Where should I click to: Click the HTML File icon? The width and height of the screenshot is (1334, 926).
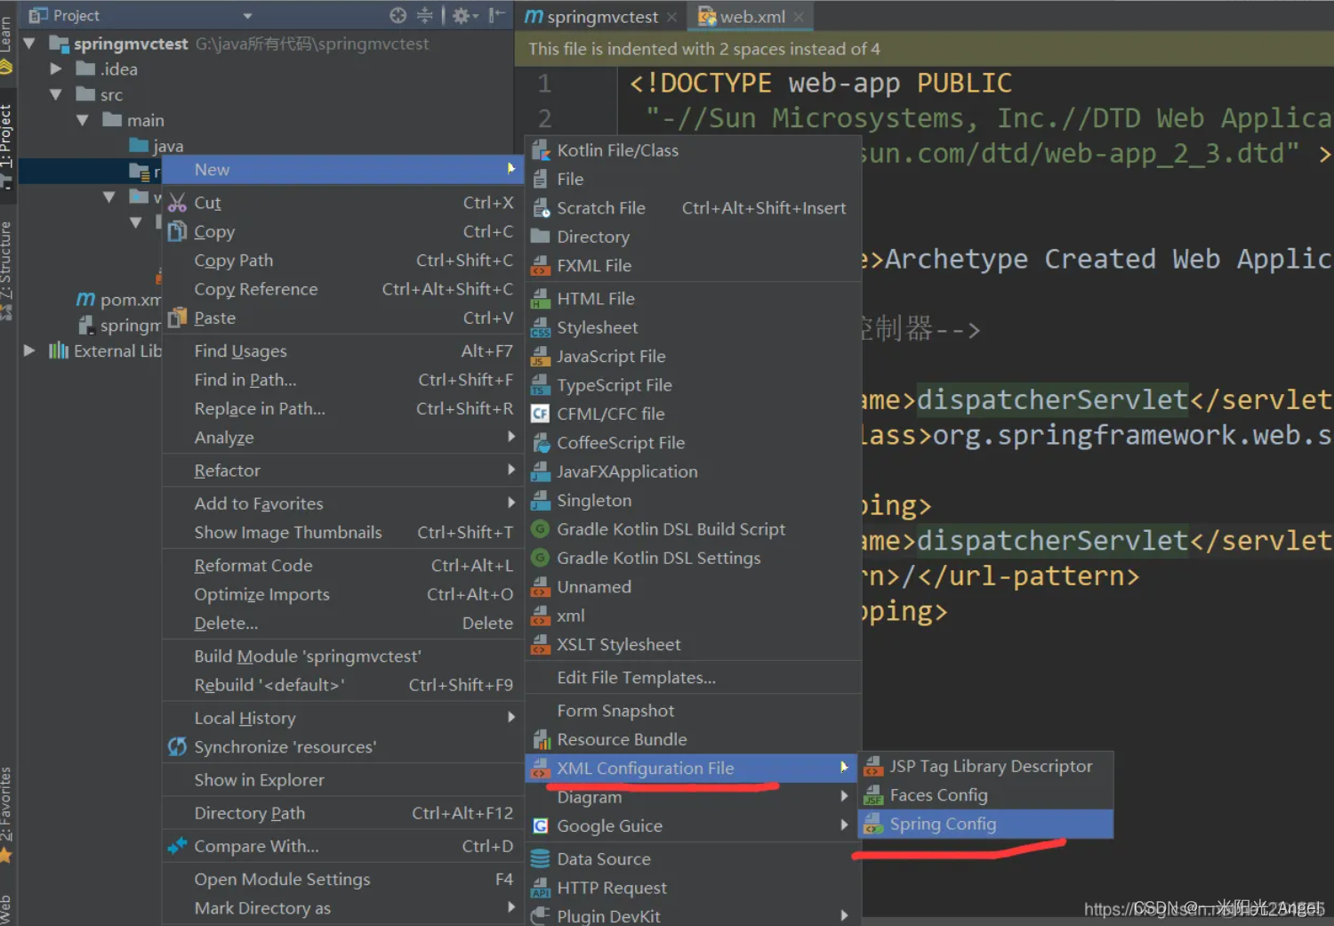coord(540,299)
